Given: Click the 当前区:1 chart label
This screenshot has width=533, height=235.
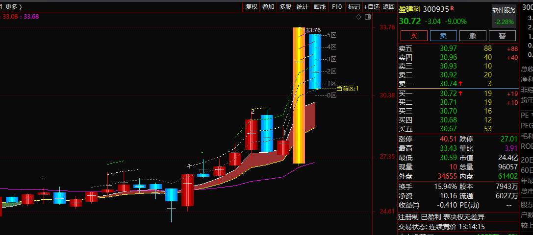Looking at the screenshot, I should [x=347, y=88].
